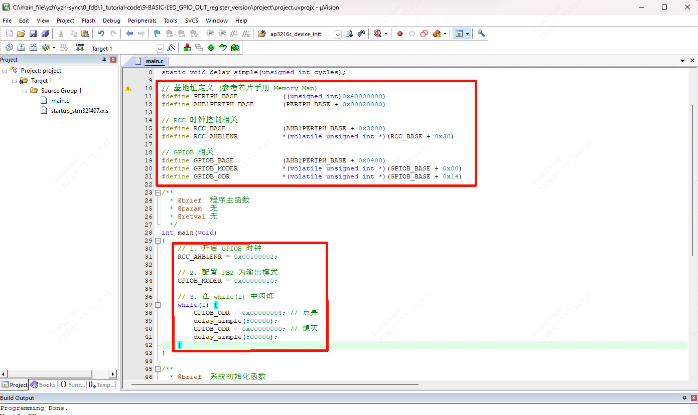Click the Manage Run-Time Environment green diamond icon

click(211, 48)
